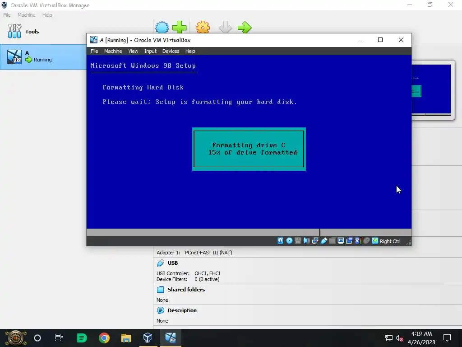Open the Input menu in VM window
This screenshot has width=462, height=347.
pyautogui.click(x=150, y=51)
